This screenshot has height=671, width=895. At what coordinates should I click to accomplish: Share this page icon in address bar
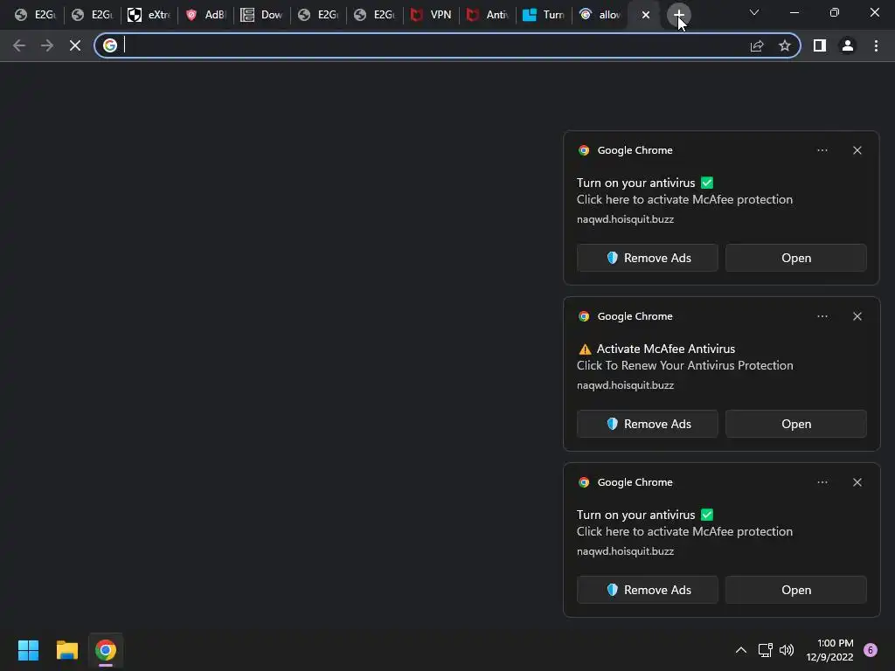pyautogui.click(x=757, y=45)
